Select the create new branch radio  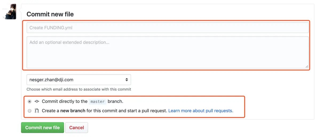pyautogui.click(x=29, y=111)
